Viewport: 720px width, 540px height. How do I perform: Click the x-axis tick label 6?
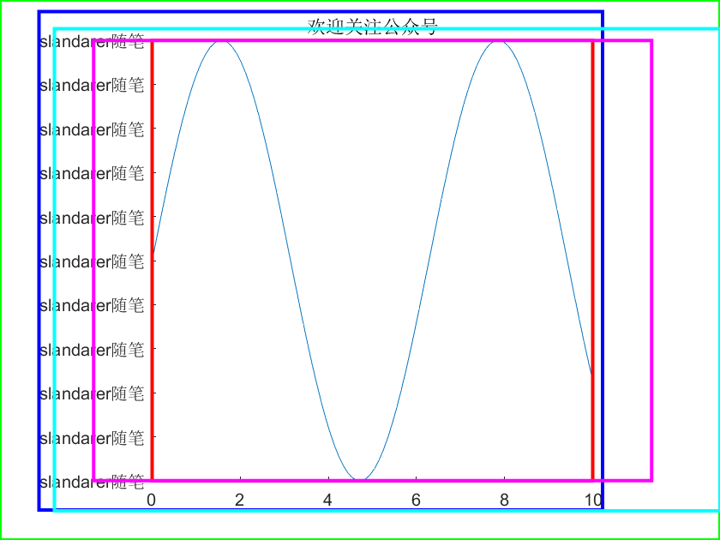pyautogui.click(x=416, y=500)
